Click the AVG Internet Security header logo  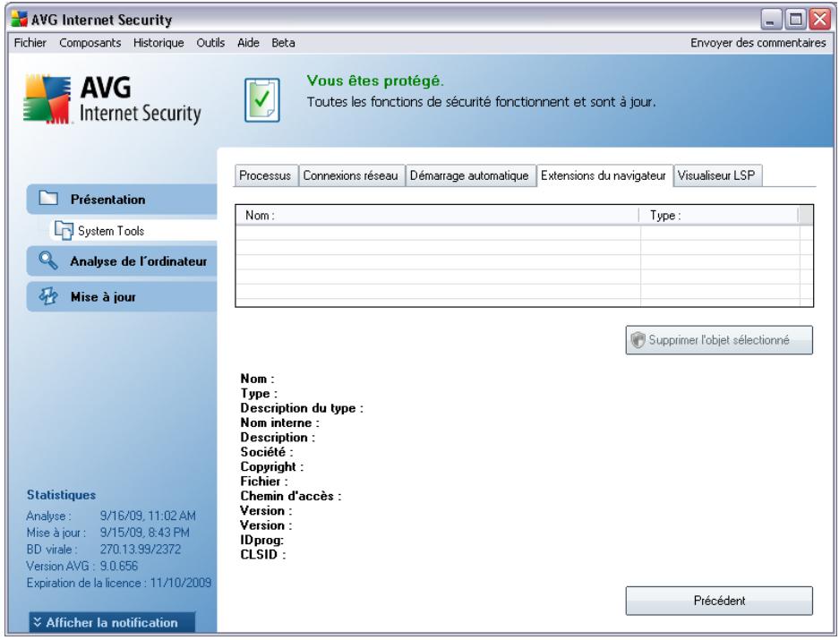tap(112, 100)
